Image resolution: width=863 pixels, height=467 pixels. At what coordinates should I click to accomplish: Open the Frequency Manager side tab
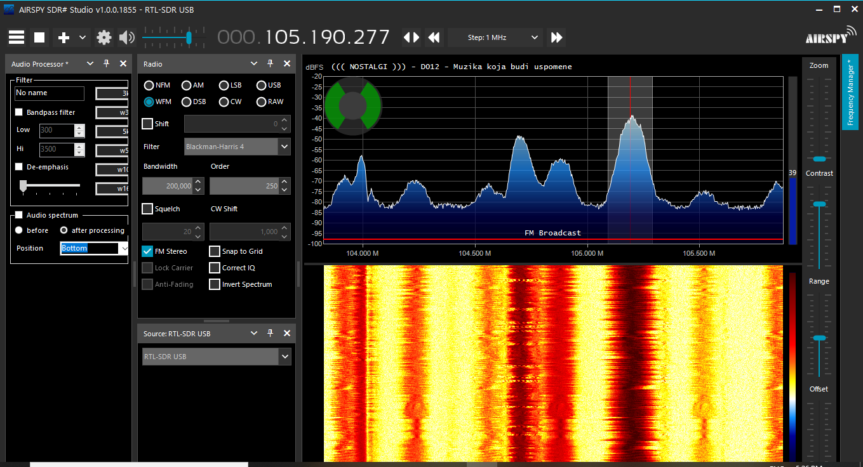pos(850,92)
